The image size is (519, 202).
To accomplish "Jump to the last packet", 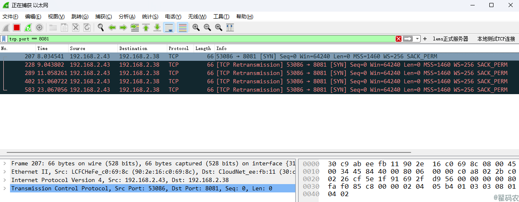I will pos(157,27).
